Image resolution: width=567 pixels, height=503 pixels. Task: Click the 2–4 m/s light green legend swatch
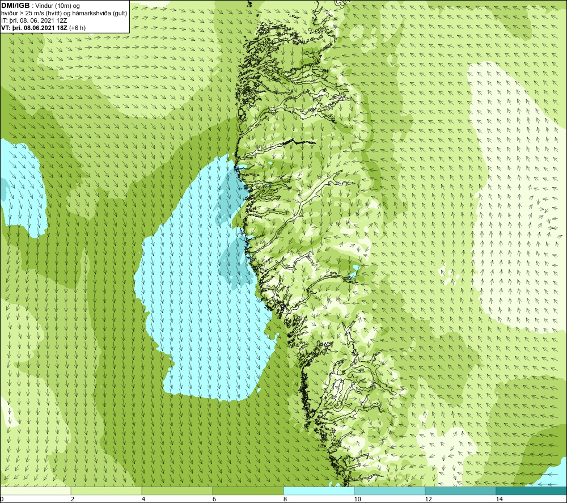click(x=107, y=491)
